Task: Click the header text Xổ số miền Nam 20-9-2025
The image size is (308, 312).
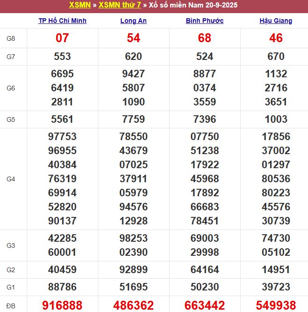Action: point(192,5)
